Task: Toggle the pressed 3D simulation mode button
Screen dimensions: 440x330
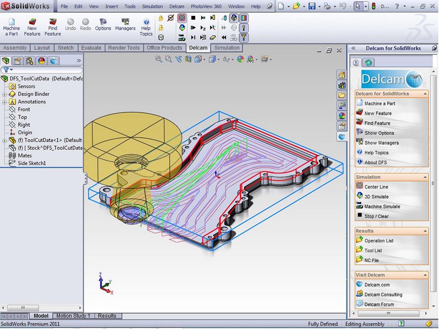Action: (x=234, y=18)
